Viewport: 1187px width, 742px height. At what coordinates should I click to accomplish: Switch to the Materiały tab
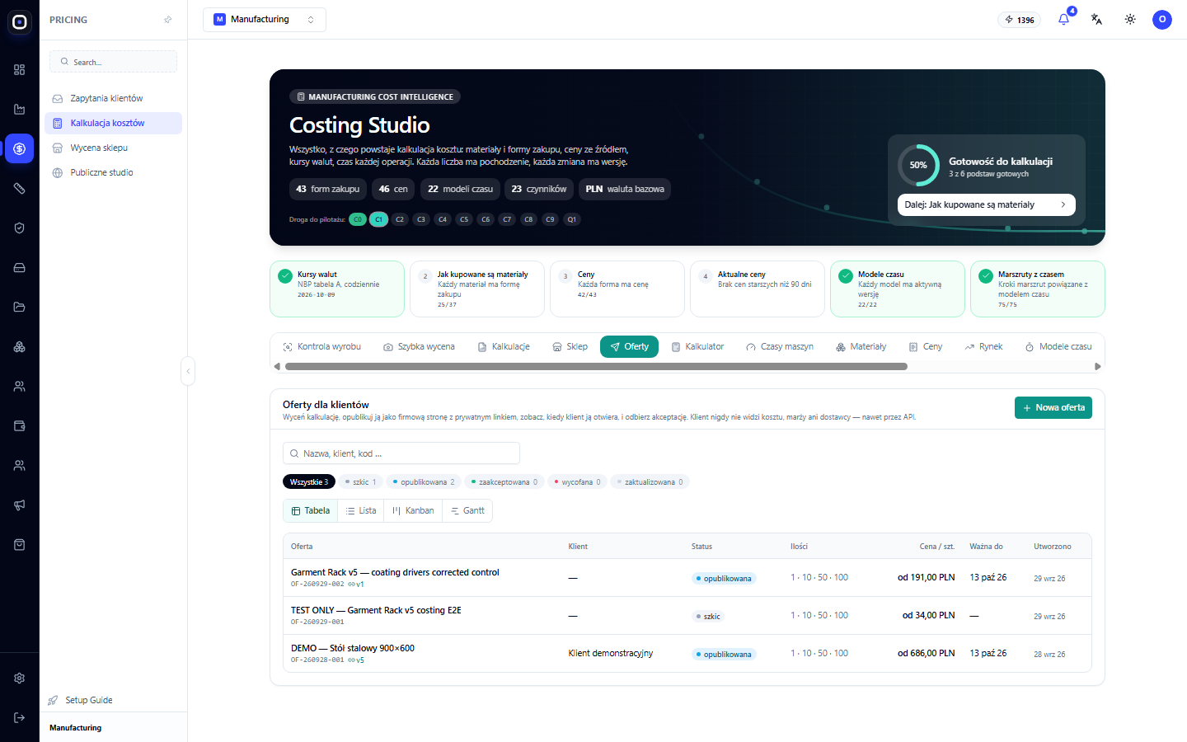(x=861, y=347)
